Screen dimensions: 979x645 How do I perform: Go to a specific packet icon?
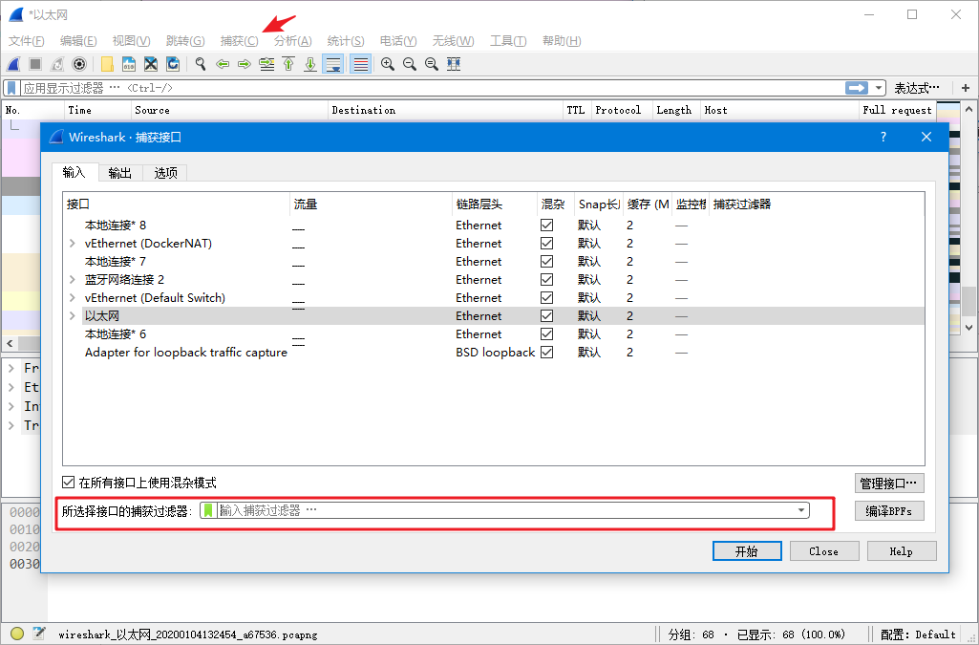[x=266, y=64]
